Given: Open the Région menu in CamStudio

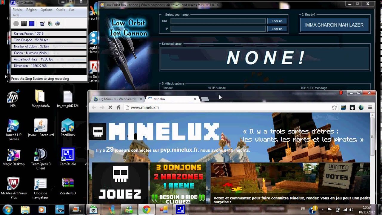Looking at the screenshot, I should [x=31, y=10].
